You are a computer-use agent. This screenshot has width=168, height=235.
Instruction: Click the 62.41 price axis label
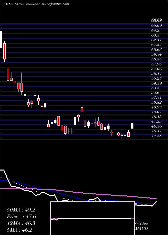[x=157, y=40]
